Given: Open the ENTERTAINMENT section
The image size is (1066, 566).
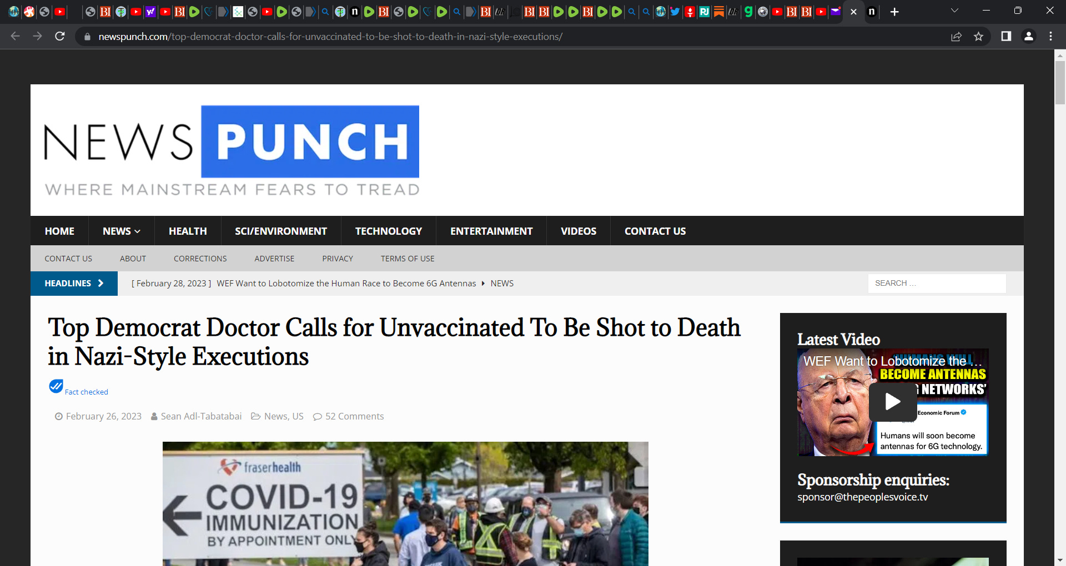Looking at the screenshot, I should point(491,231).
